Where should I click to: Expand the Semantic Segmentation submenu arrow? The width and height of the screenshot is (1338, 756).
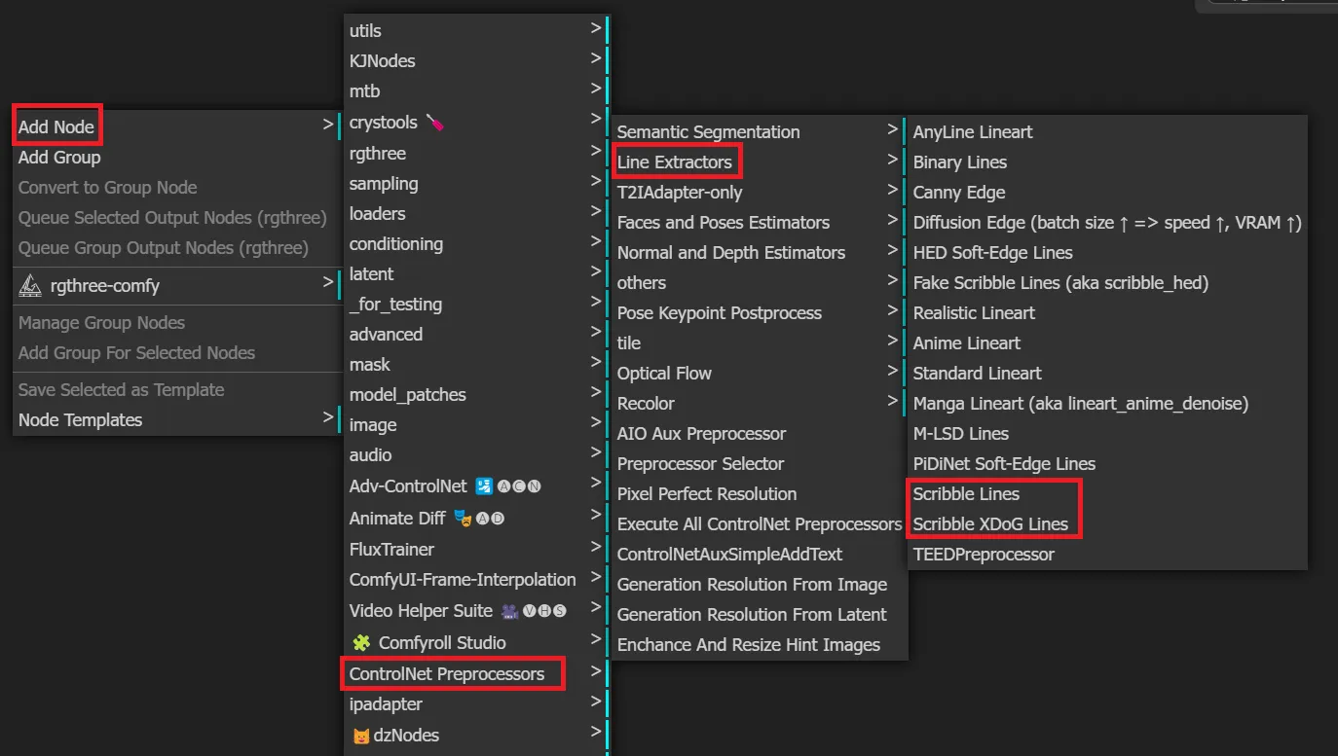892,130
